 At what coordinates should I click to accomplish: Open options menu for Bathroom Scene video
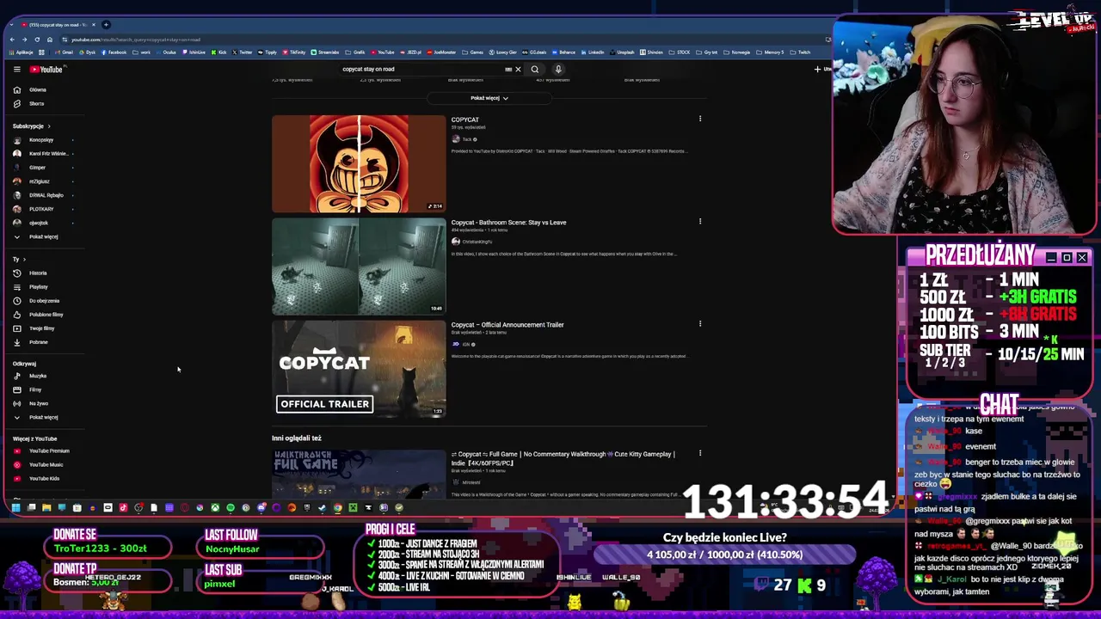700,222
